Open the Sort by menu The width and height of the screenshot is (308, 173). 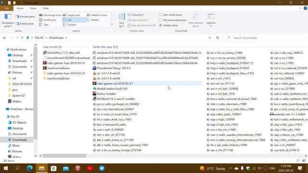(122, 20)
